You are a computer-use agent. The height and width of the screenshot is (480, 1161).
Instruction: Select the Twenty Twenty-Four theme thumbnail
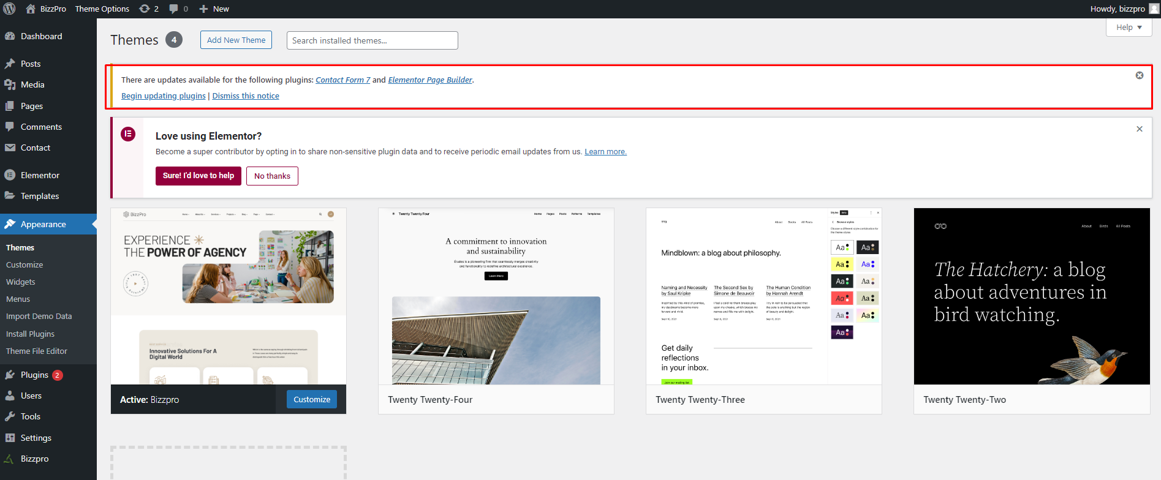point(496,296)
